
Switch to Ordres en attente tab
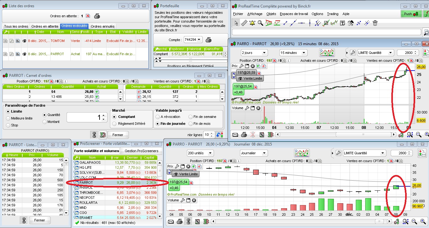(45, 26)
